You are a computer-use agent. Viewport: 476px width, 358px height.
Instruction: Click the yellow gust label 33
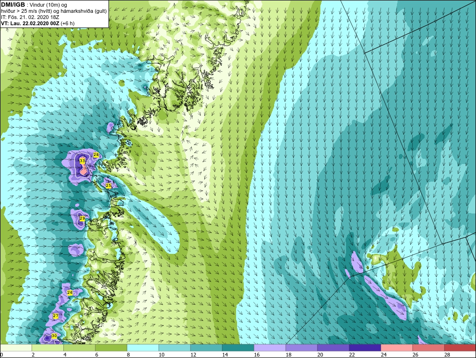pyautogui.click(x=82, y=161)
